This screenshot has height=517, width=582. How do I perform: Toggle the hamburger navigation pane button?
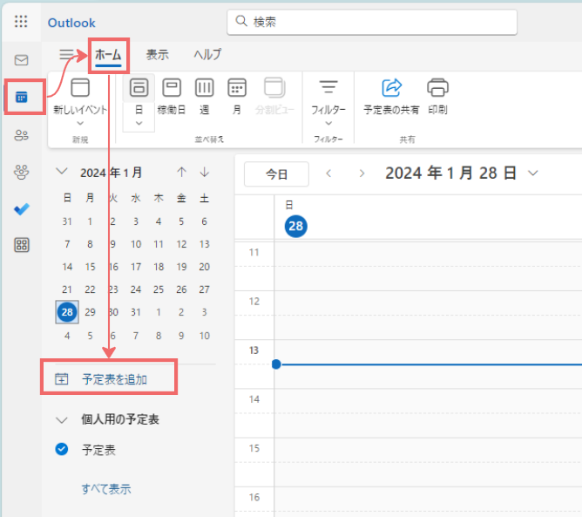[x=66, y=55]
